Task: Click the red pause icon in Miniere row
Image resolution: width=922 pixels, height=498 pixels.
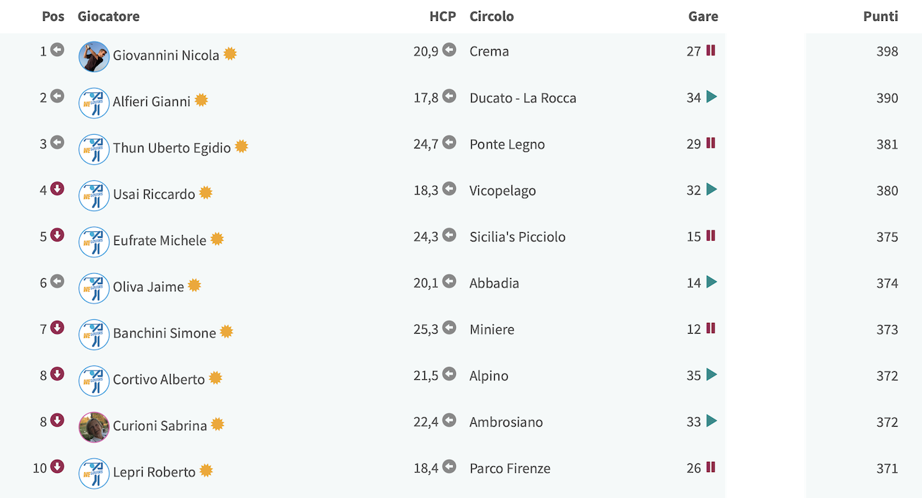Action: pos(711,328)
